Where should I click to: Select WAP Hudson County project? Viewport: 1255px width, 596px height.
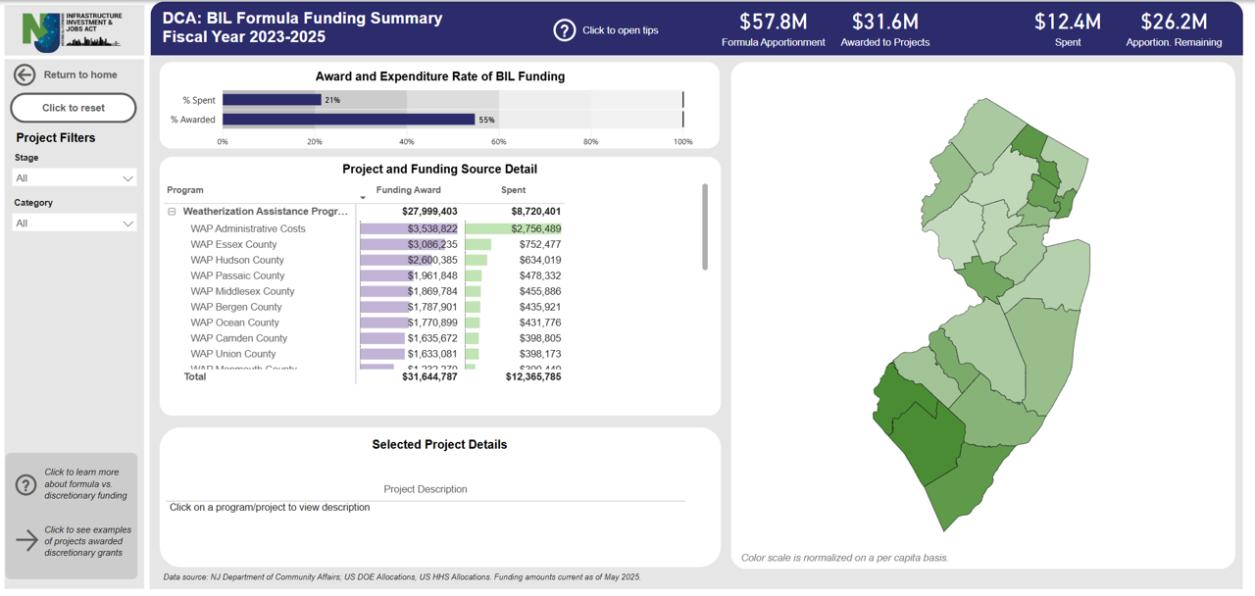[x=237, y=260]
